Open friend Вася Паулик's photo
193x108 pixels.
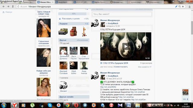coord(74,51)
